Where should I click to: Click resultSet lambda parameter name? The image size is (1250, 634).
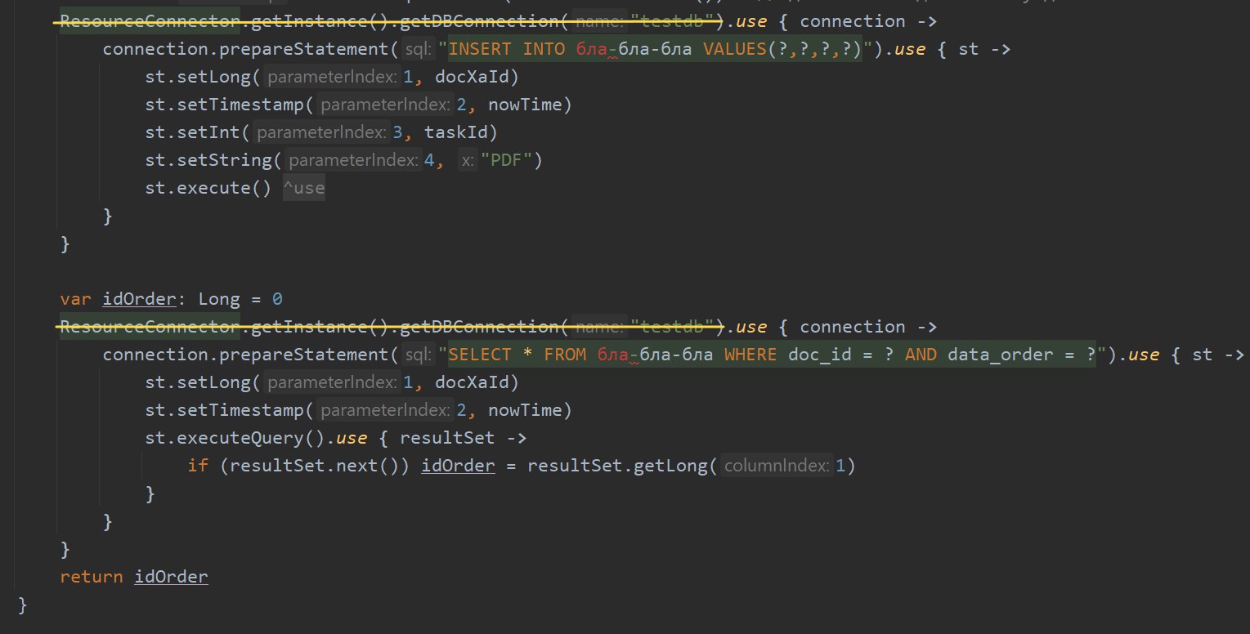click(x=447, y=438)
